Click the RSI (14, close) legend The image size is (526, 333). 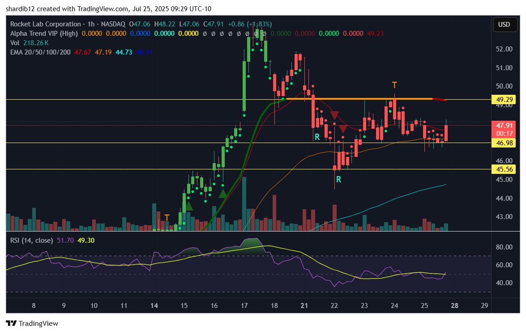(x=31, y=240)
